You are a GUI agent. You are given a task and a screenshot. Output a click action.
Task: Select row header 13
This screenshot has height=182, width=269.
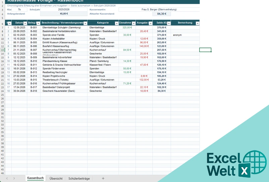pyautogui.click(x=2, y=50)
